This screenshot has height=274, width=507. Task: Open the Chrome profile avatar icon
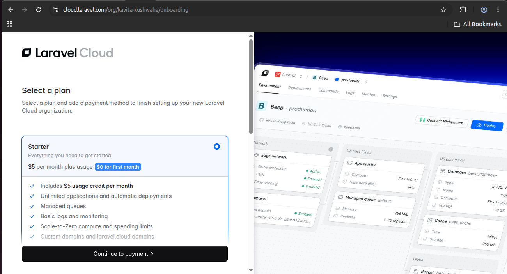[x=484, y=10]
